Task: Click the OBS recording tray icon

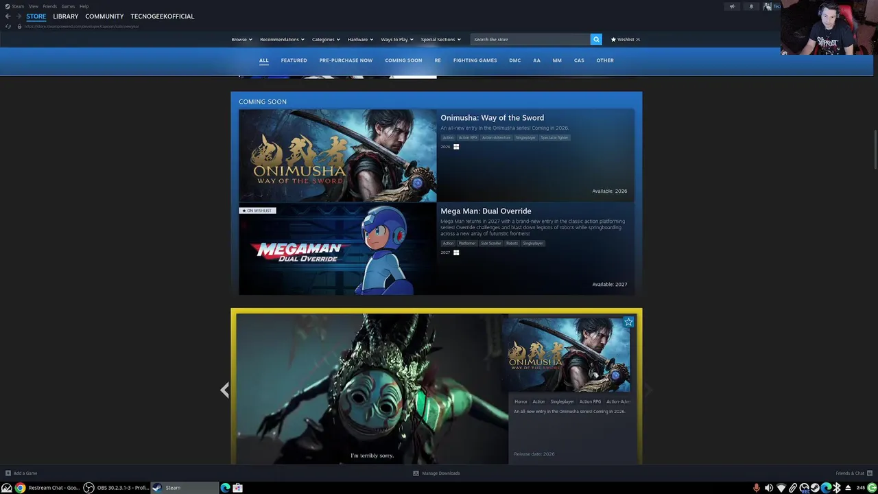Action: tap(804, 488)
